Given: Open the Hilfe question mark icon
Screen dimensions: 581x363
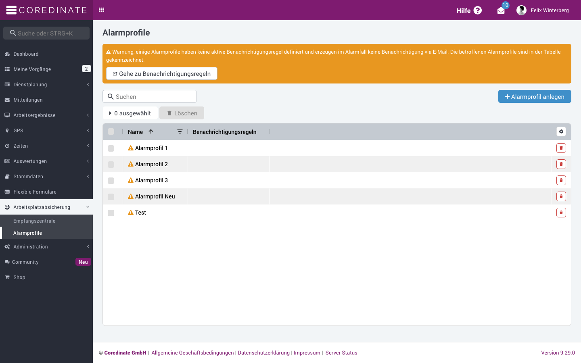Looking at the screenshot, I should pos(478,10).
